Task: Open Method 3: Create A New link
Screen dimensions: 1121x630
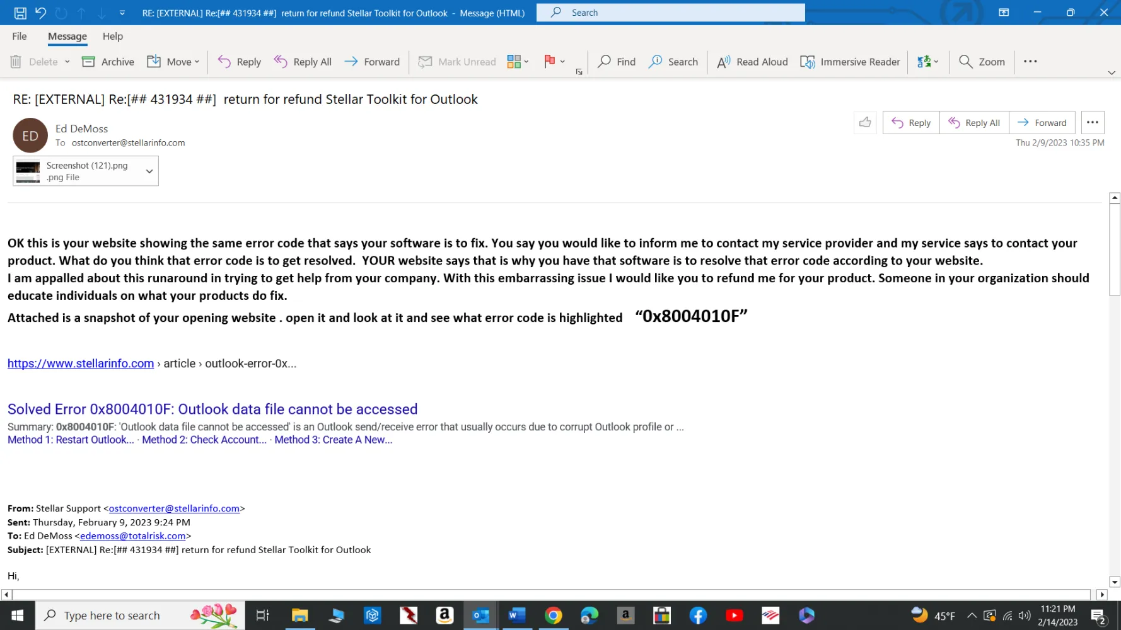Action: click(334, 440)
